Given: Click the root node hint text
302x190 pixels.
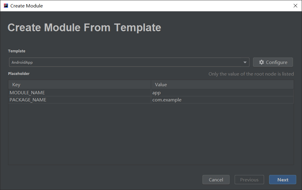Looking at the screenshot, I should click(251, 74).
